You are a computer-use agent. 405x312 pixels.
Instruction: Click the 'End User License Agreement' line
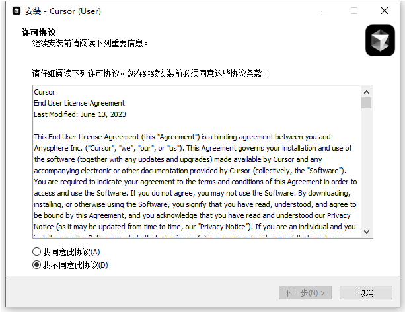coord(79,103)
